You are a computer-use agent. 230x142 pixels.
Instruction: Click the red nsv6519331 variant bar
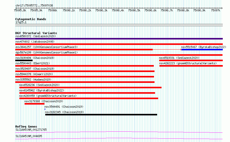191,60
